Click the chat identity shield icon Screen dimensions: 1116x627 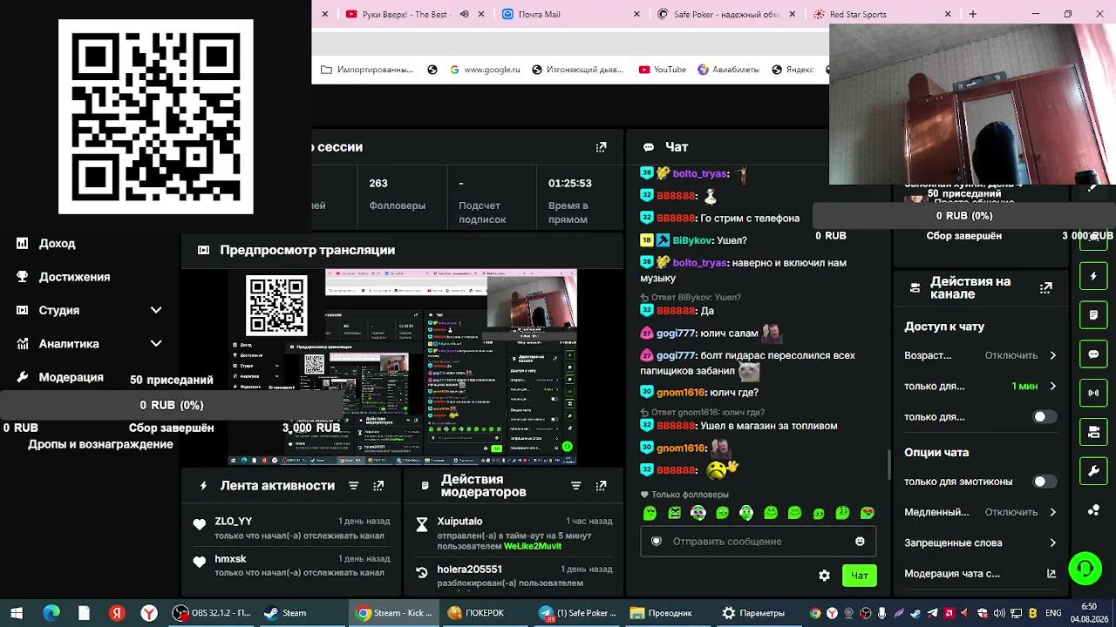(x=657, y=542)
